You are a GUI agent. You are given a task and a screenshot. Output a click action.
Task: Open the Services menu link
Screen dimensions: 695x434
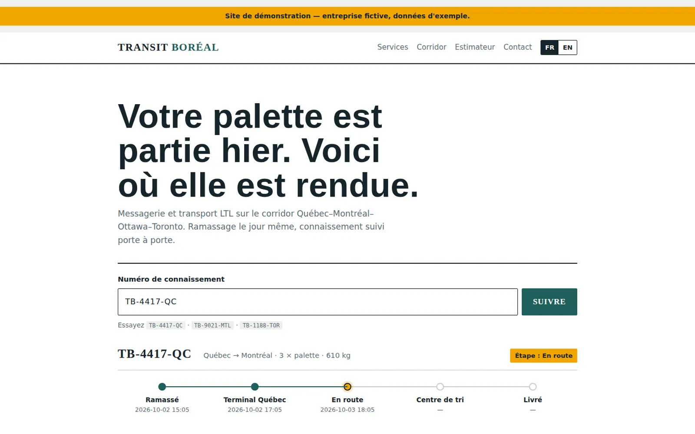tap(393, 47)
